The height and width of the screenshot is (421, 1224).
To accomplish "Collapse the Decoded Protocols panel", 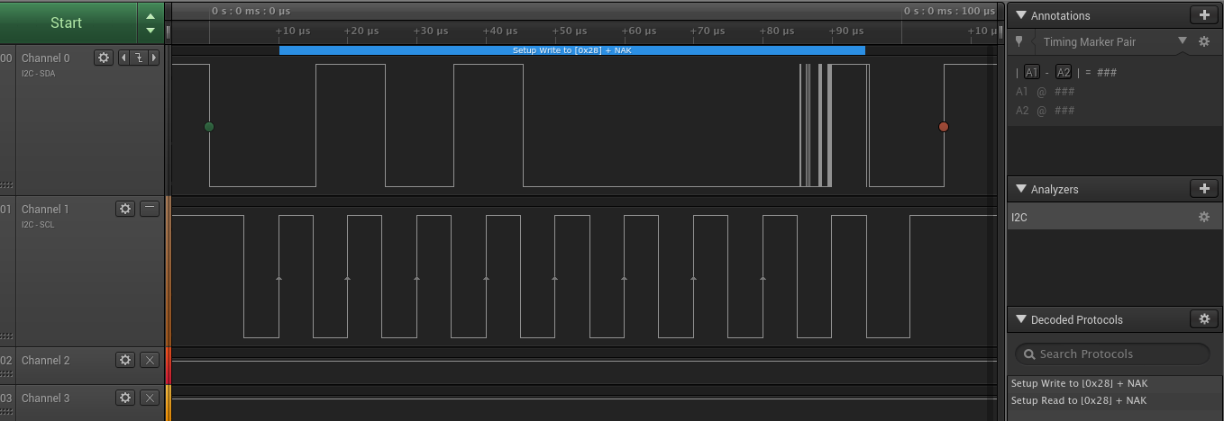I will click(x=1021, y=319).
